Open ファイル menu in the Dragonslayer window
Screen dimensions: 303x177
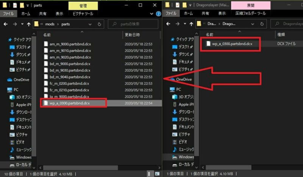171,13
